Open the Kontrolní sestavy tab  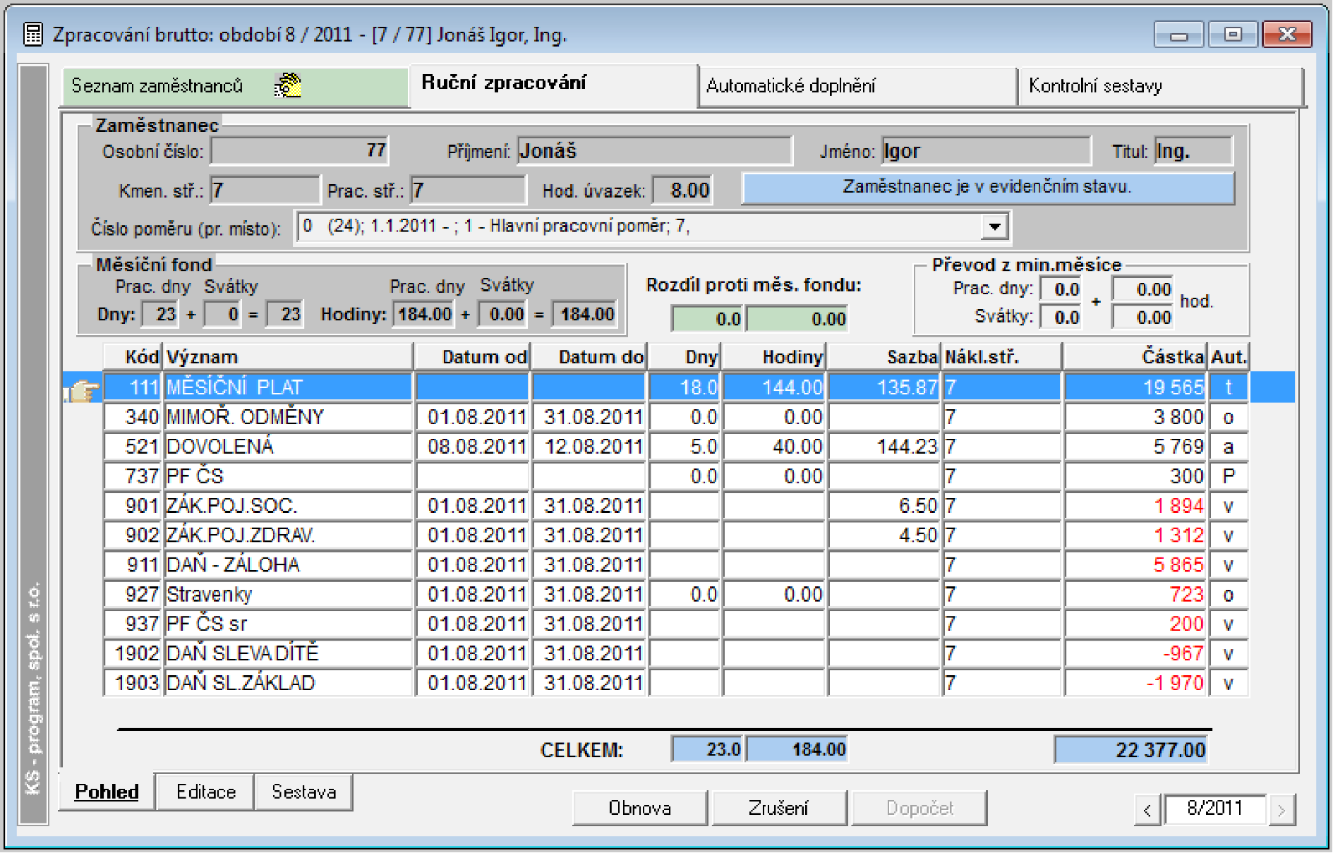point(1161,86)
